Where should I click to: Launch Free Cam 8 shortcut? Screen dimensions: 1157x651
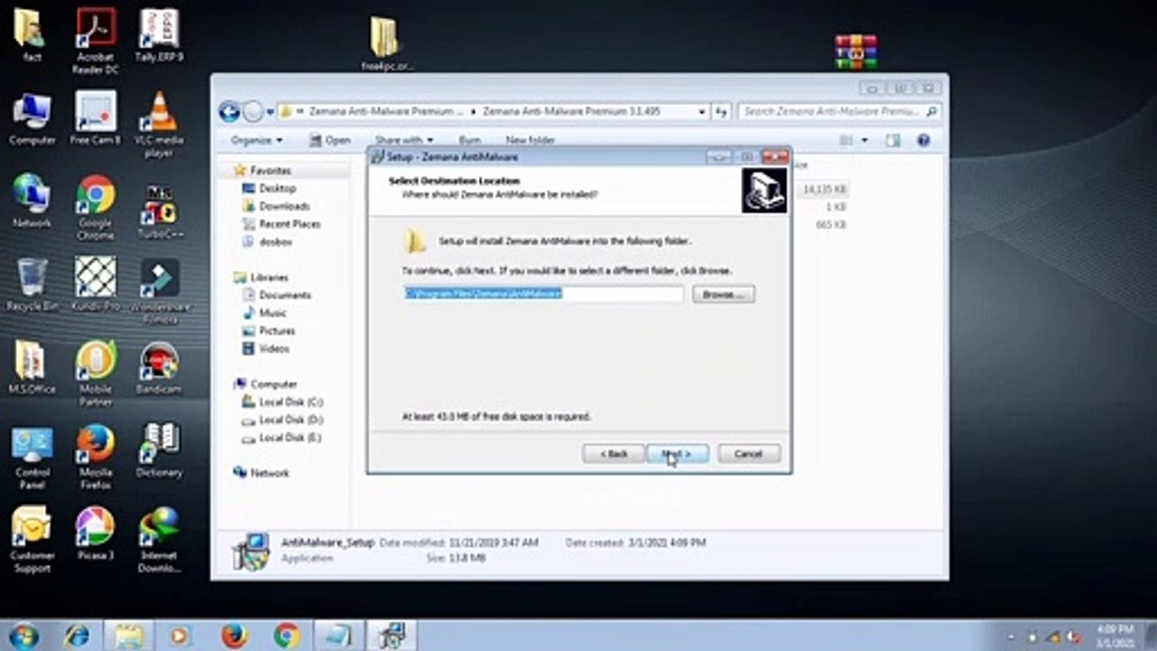coord(96,118)
